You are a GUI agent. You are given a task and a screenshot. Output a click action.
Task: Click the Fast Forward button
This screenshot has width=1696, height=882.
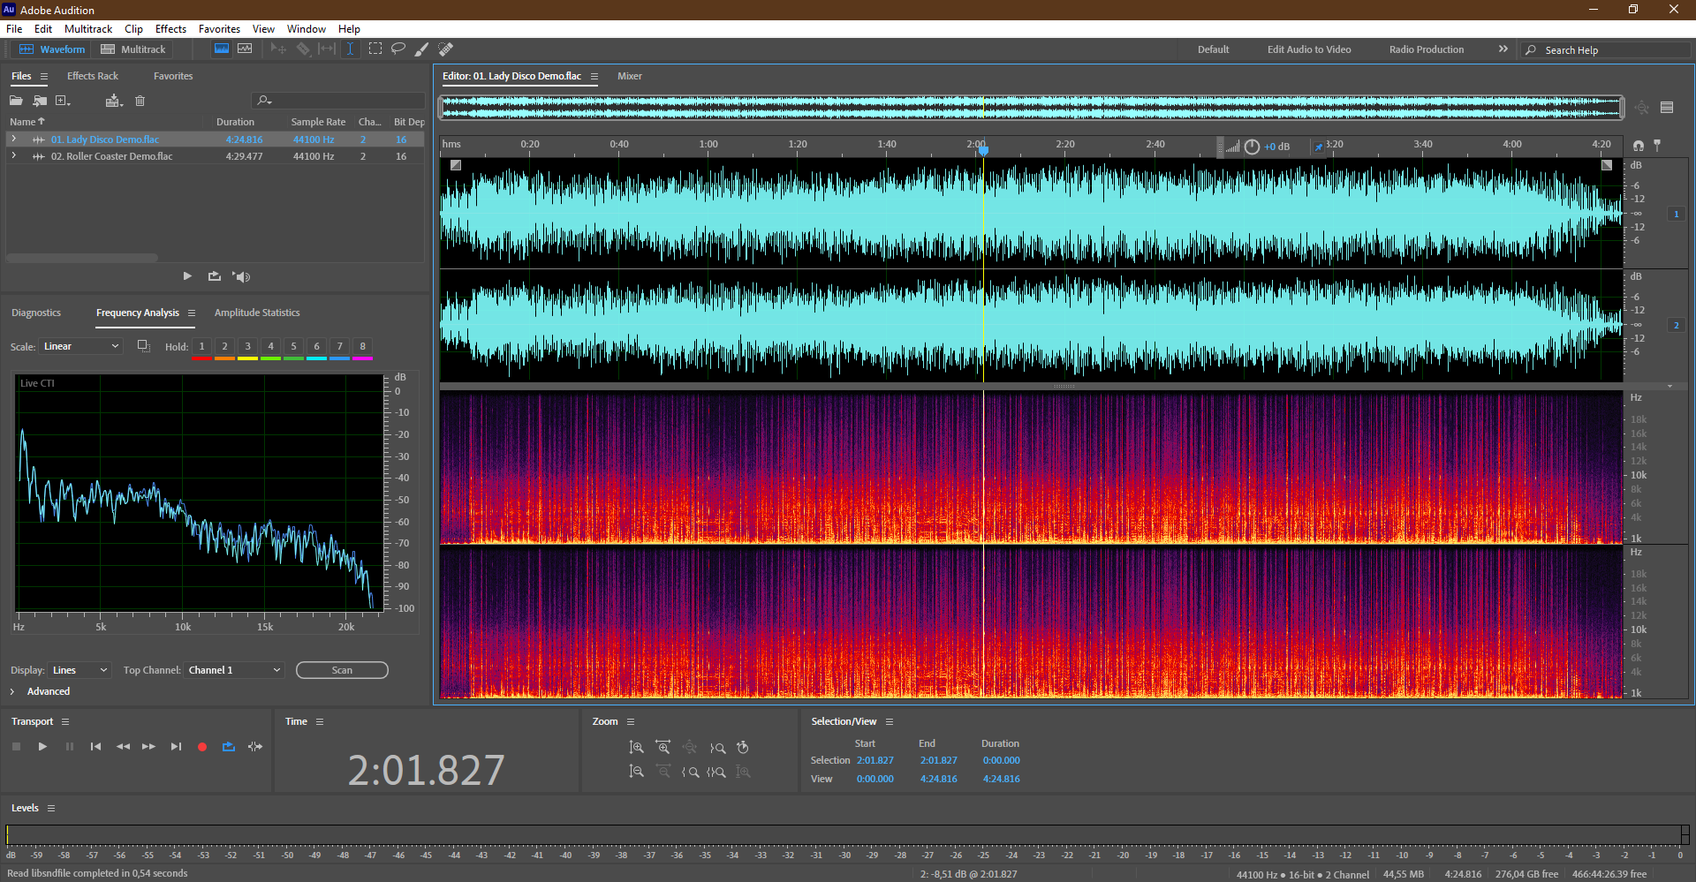(149, 747)
